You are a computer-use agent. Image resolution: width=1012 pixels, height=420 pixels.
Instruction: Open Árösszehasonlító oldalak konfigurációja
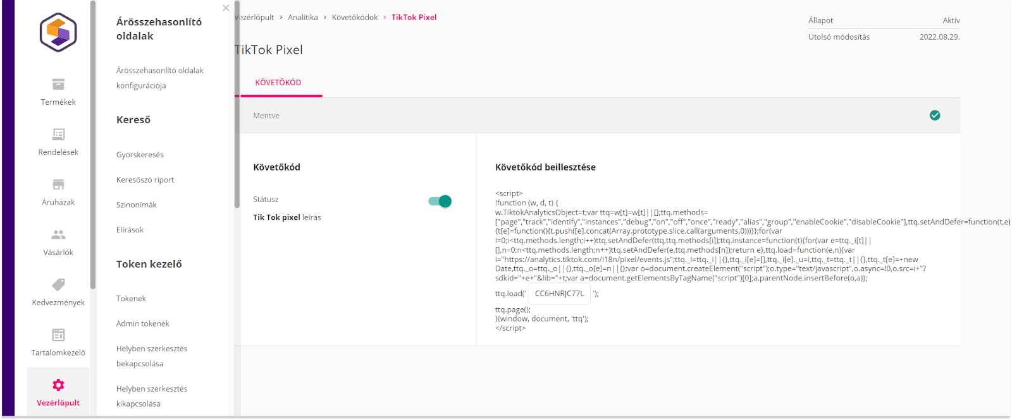[160, 78]
